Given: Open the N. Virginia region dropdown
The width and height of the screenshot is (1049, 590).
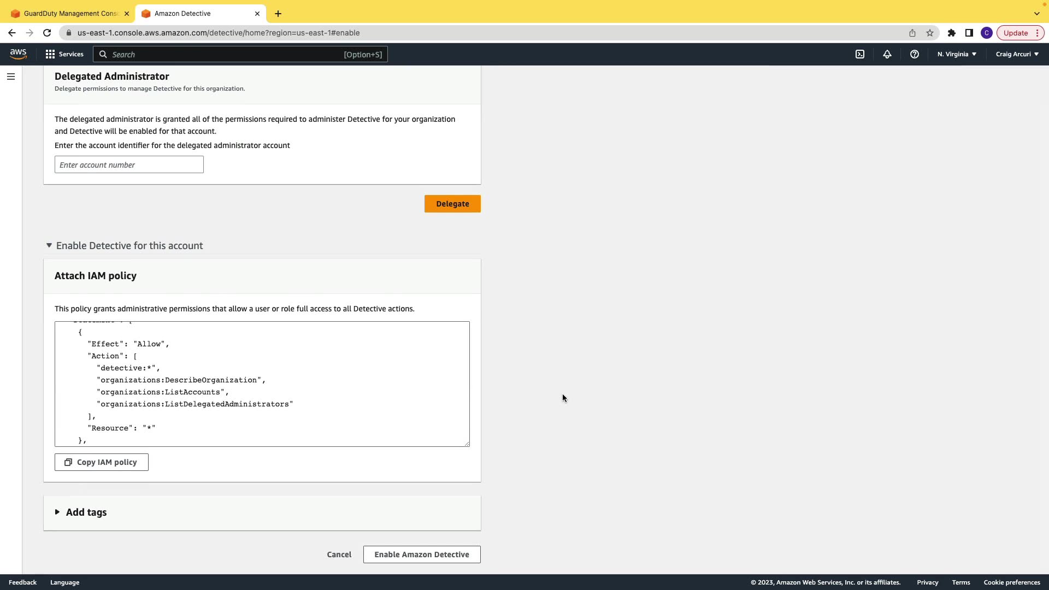Looking at the screenshot, I should pyautogui.click(x=957, y=54).
